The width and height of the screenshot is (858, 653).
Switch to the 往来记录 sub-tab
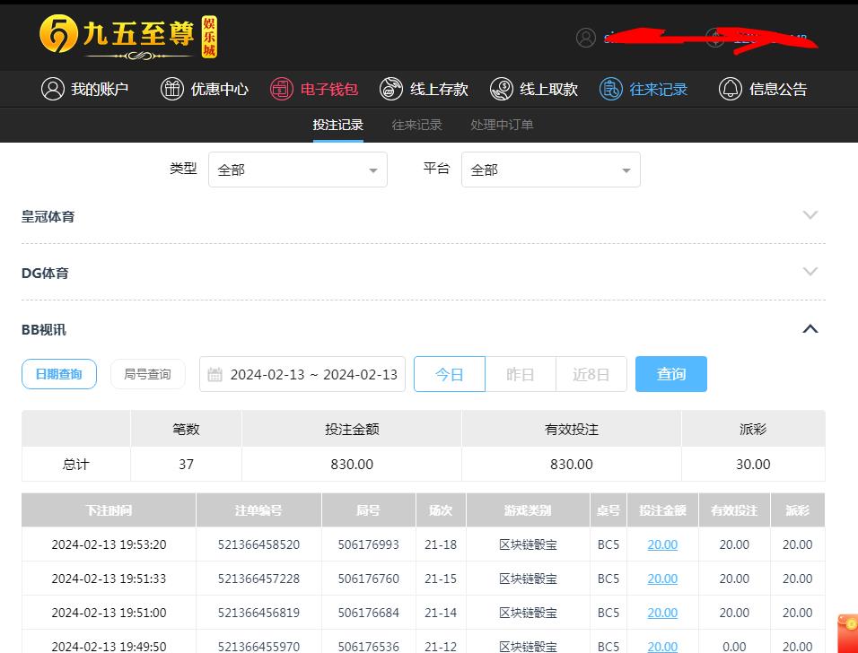tap(416, 125)
